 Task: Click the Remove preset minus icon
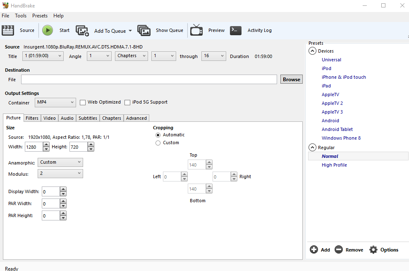[339, 249]
